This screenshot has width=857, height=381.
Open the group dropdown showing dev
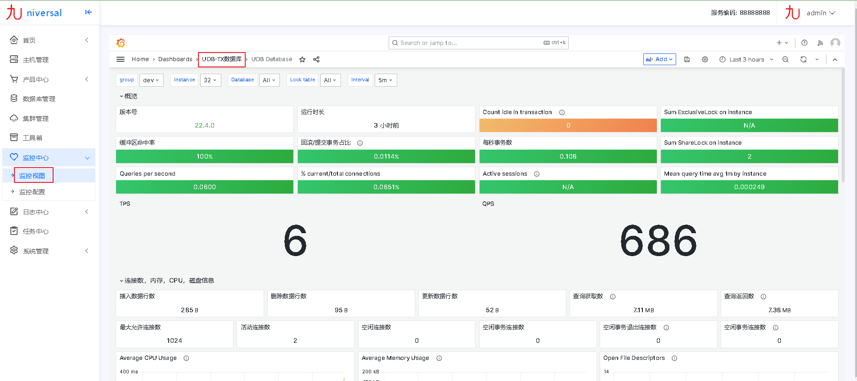151,80
